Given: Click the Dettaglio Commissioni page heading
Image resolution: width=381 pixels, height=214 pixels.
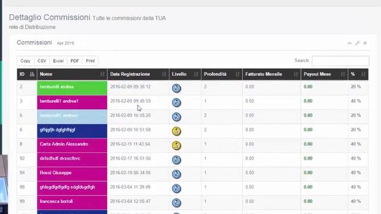Looking at the screenshot, I should [49, 17].
